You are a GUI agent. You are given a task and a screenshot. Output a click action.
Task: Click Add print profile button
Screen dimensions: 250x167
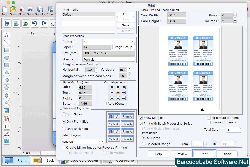tap(126, 14)
